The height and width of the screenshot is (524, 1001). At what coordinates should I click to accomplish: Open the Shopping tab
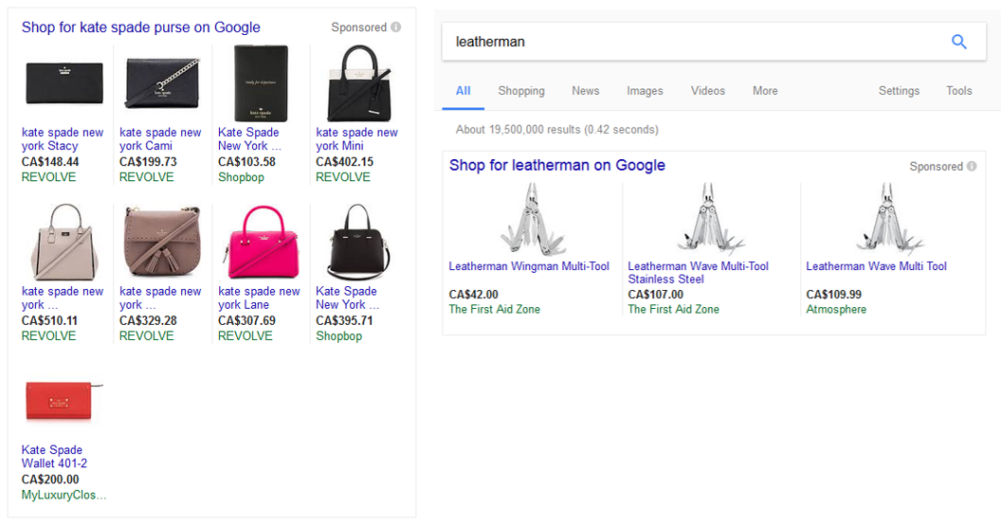coord(521,91)
